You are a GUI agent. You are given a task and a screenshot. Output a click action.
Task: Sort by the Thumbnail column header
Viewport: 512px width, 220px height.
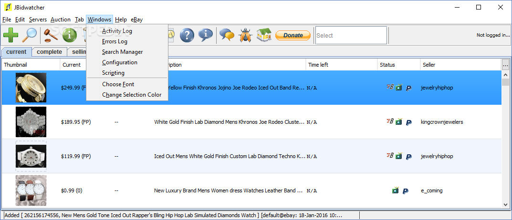tap(31, 65)
